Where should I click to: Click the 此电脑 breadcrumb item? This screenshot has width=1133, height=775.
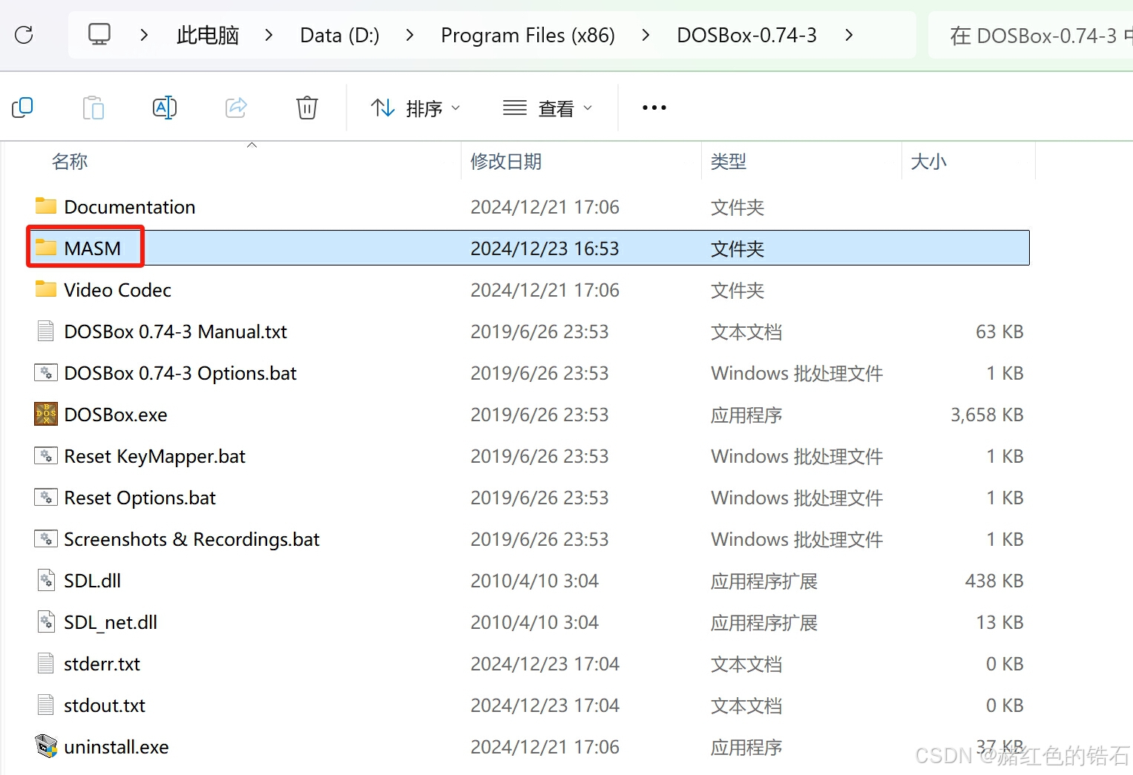coord(207,34)
